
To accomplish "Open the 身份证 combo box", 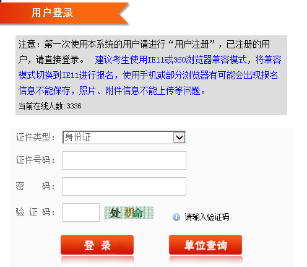I will (x=124, y=138).
